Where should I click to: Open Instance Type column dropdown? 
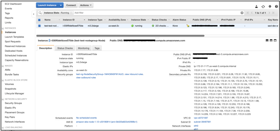(105, 20)
